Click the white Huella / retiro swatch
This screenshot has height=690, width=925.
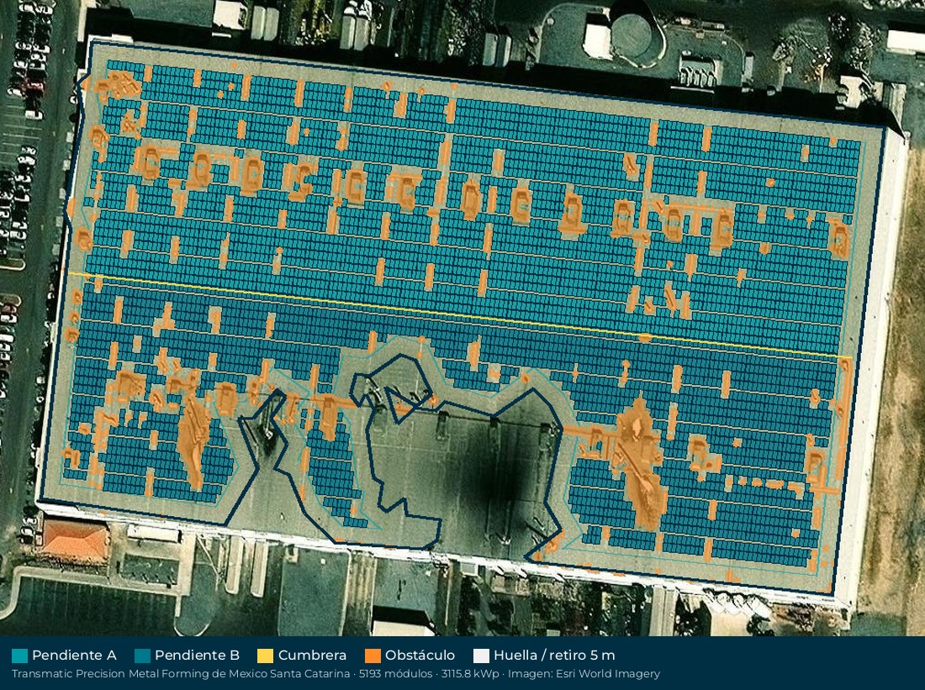pyautogui.click(x=481, y=656)
